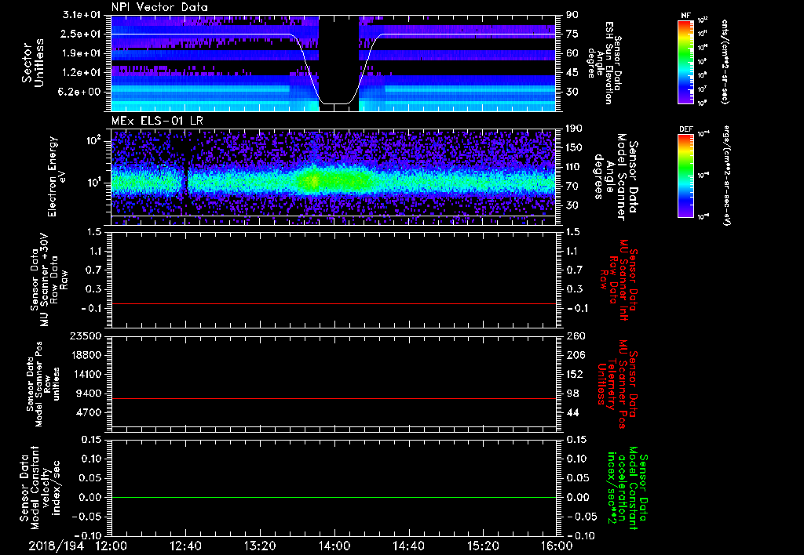Click the 70 scanner angle tick label
This screenshot has width=804, height=555.
tap(572, 187)
